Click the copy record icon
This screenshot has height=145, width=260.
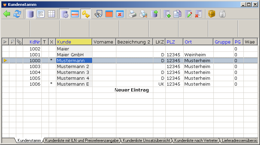coord(177,14)
